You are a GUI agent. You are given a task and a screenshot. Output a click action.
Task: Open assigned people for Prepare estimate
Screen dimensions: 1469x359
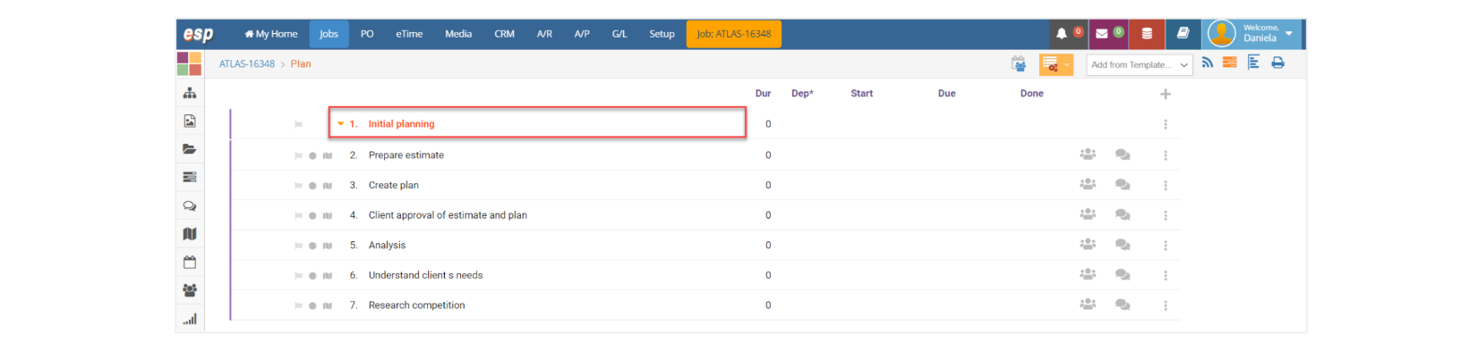tap(1088, 154)
